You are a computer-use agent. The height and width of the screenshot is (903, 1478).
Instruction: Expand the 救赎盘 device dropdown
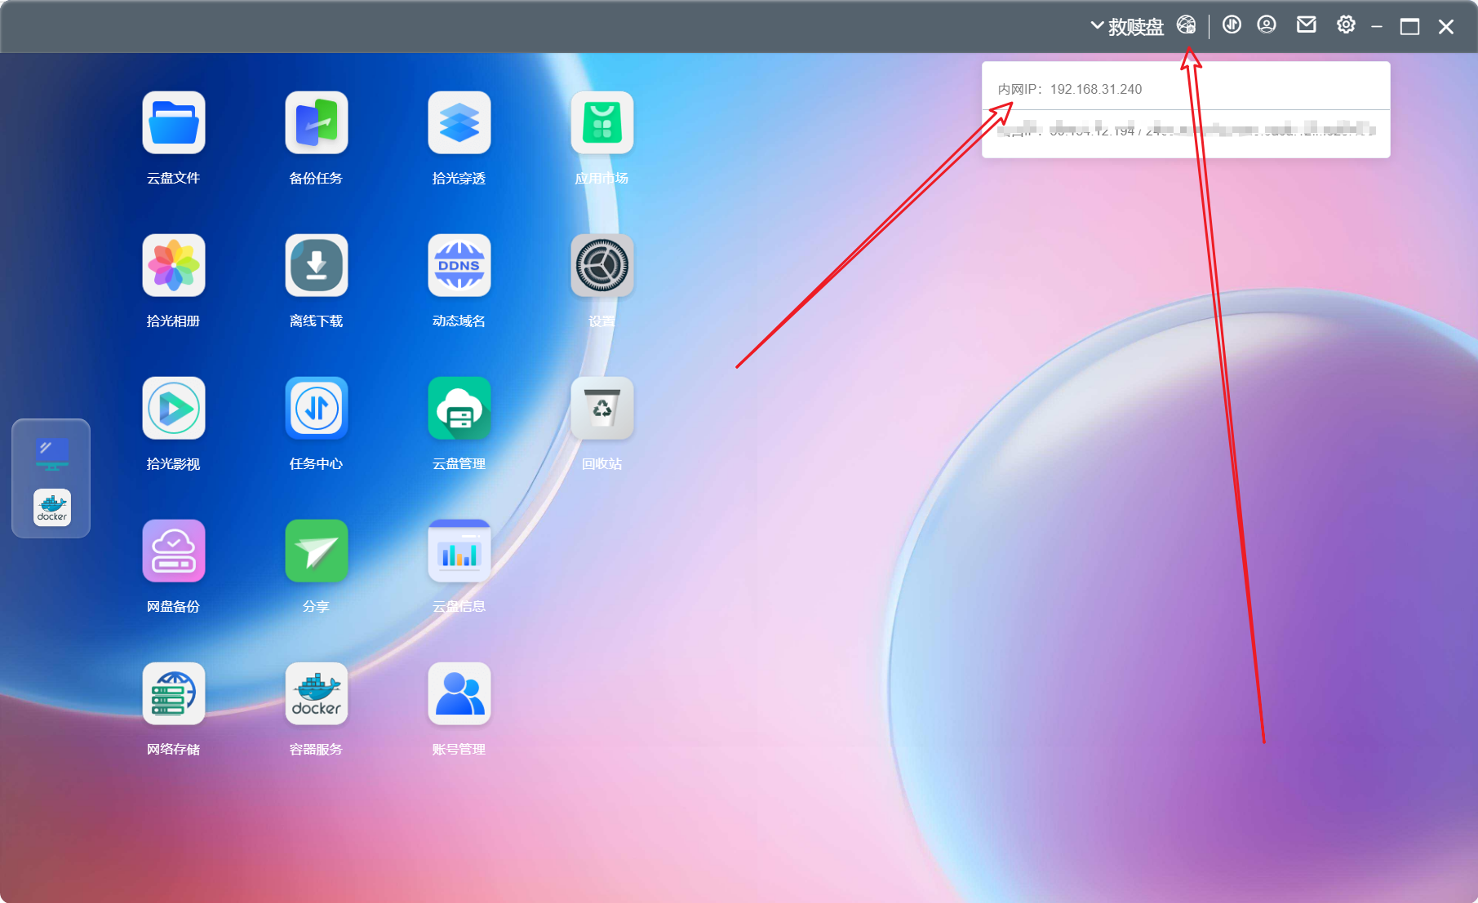point(1127,26)
